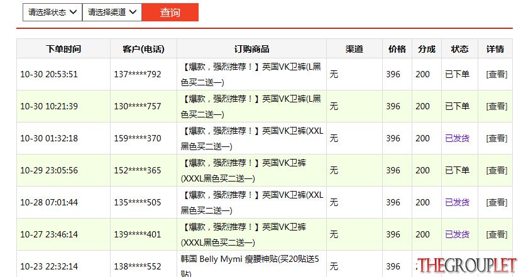Viewport: 521px width, 277px height.
Task: View details for order 10-30 10:21:39
Action: pyautogui.click(x=496, y=106)
